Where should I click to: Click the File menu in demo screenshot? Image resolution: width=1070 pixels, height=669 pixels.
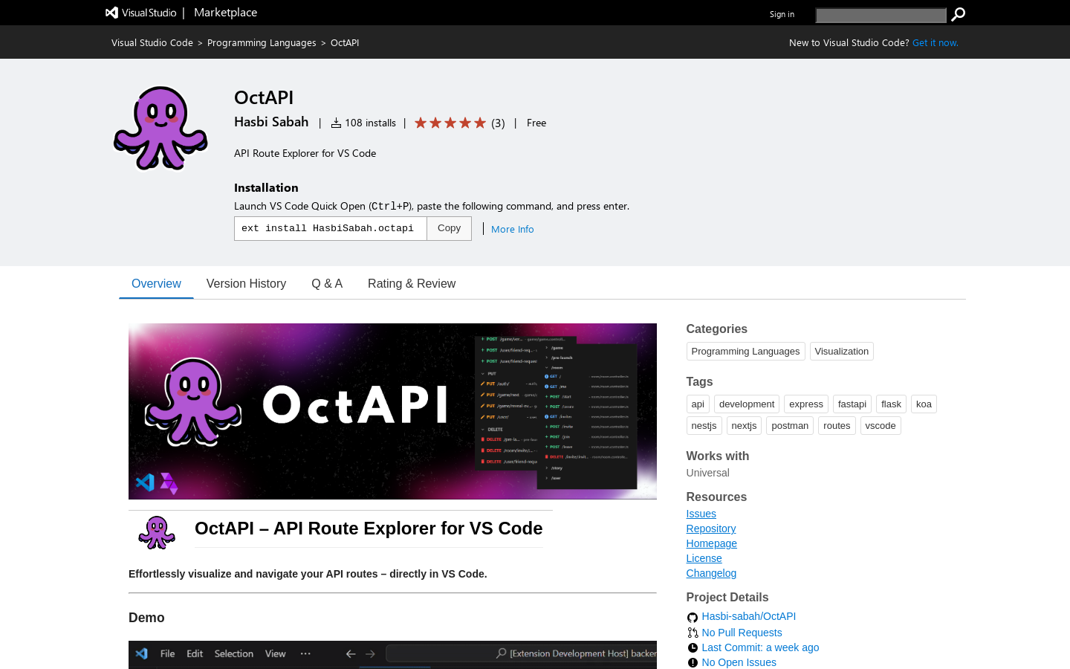[x=168, y=653]
